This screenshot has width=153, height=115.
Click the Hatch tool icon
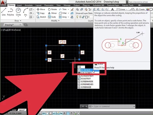31,17
